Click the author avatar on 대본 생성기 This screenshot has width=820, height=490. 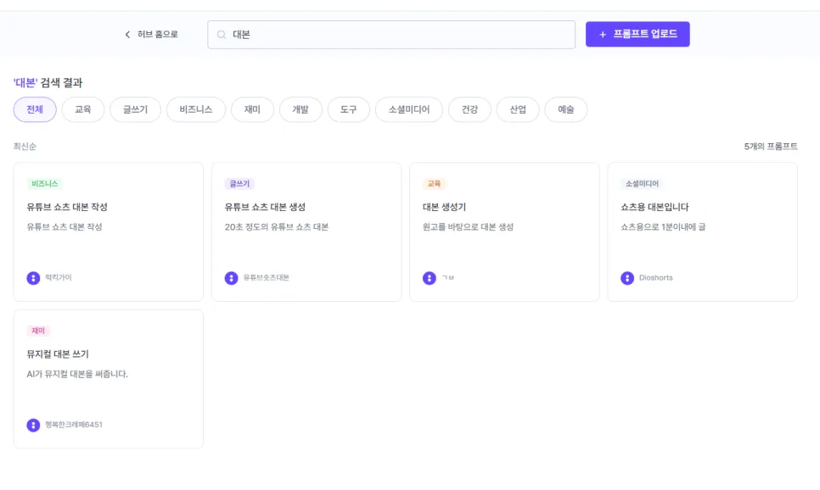(x=429, y=278)
